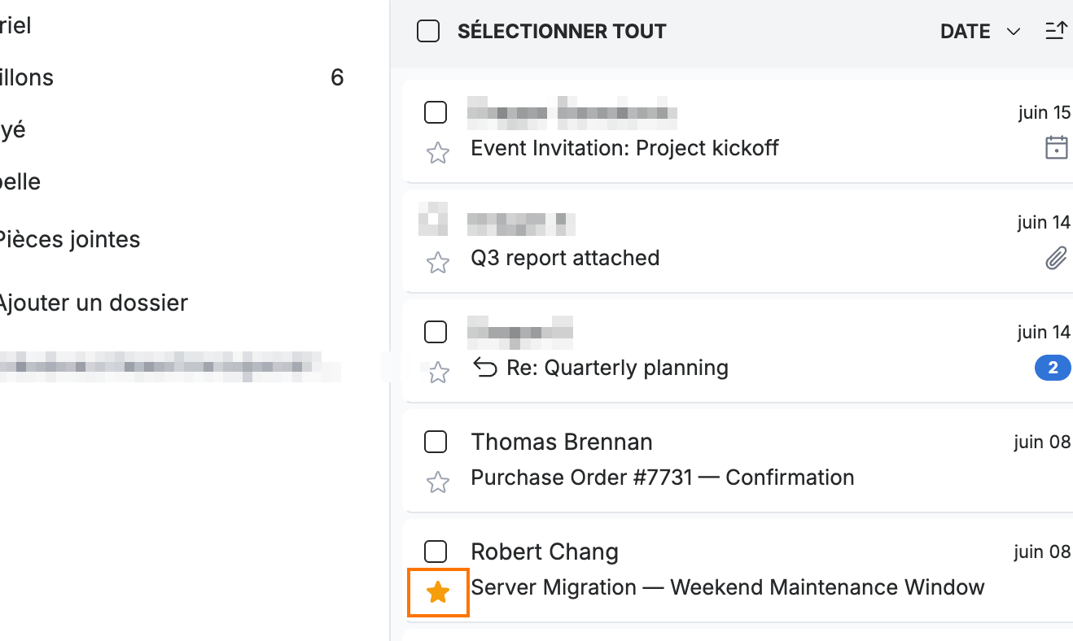1073x641 pixels.
Task: Toggle the sort order icon beside Date
Action: 1056,31
